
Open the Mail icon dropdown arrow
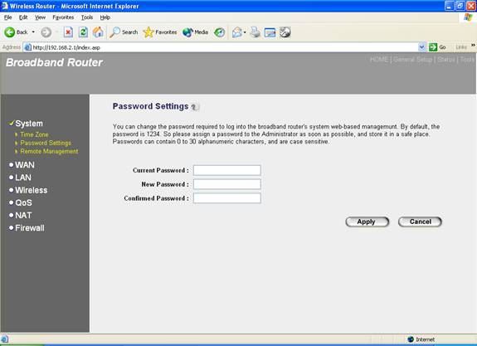tap(245, 32)
